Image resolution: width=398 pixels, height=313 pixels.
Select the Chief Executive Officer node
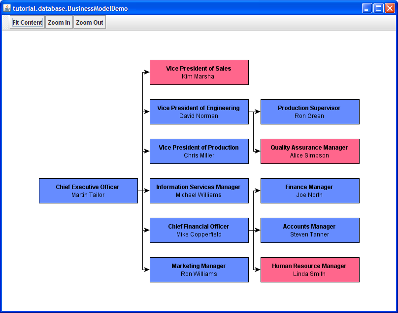88,191
